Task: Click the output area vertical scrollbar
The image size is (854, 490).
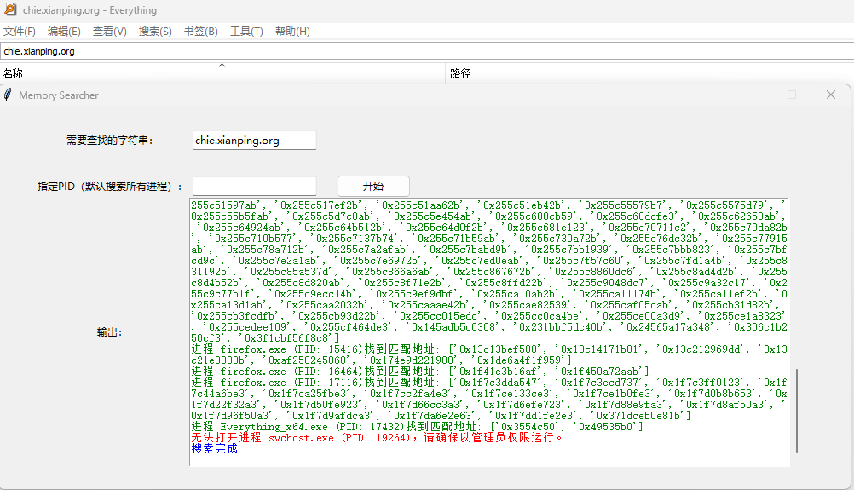Action: [797, 409]
